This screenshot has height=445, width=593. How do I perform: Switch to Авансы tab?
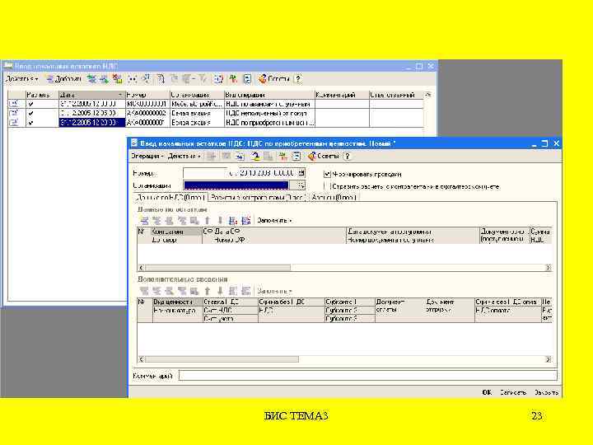click(334, 198)
